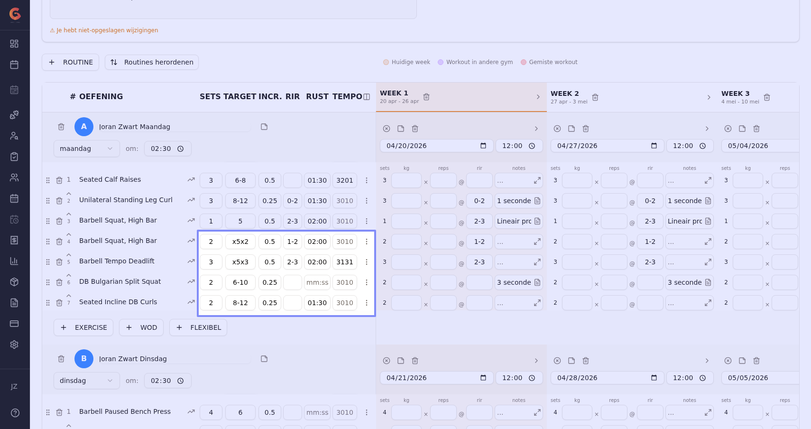The height and width of the screenshot is (429, 811).
Task: Select the Gemiste workout legend label
Action: point(553,62)
